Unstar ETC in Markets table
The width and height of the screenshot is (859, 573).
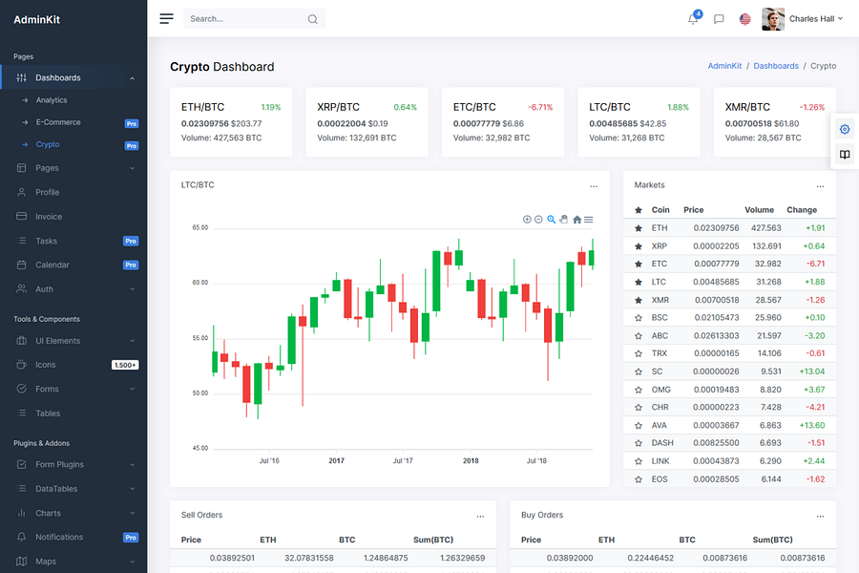tap(639, 264)
